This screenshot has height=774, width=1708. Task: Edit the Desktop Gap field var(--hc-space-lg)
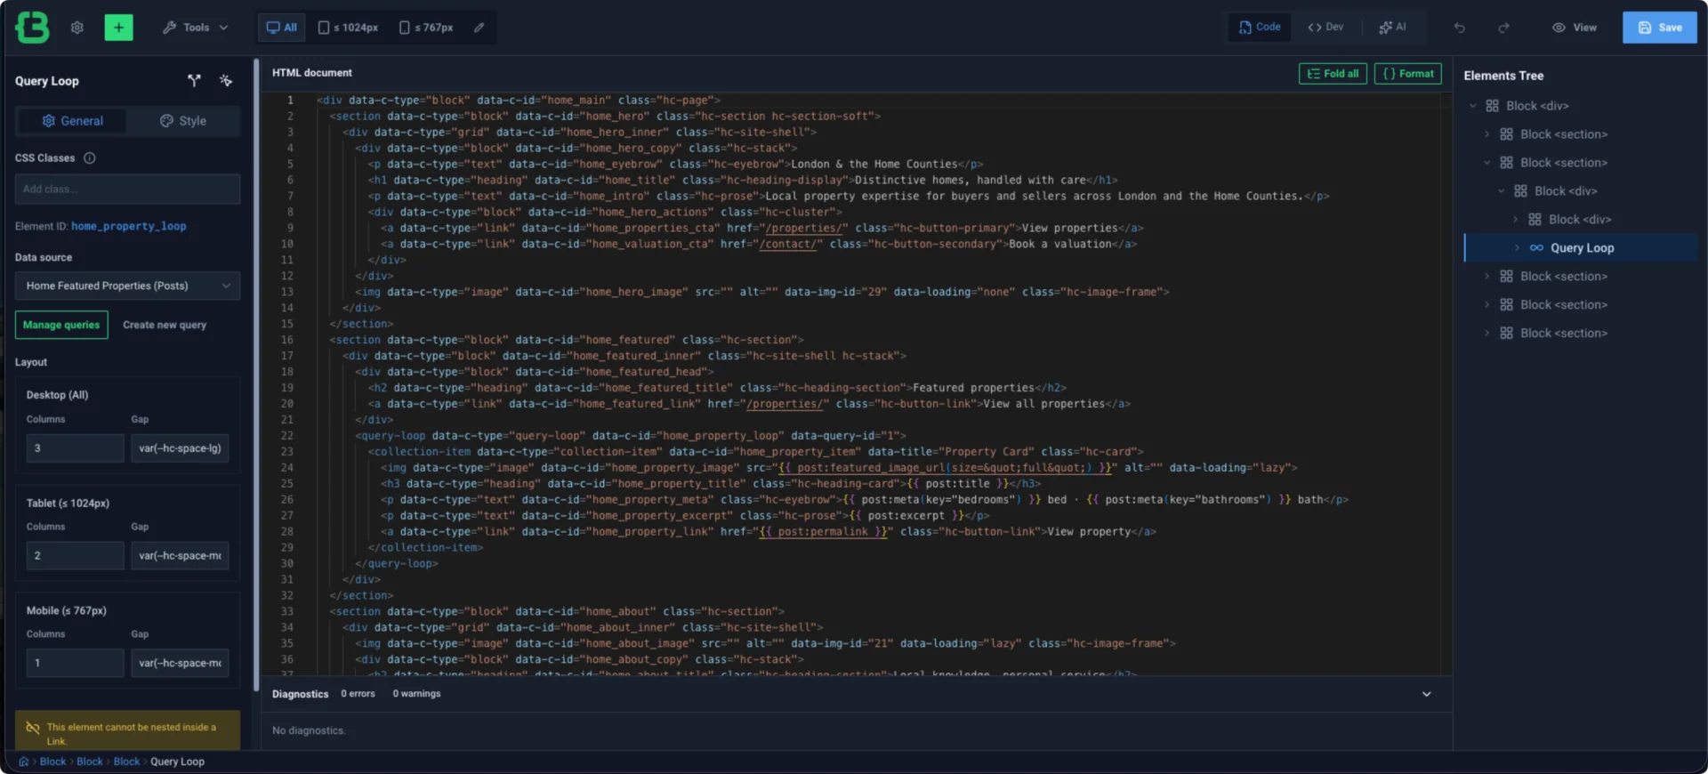point(180,448)
